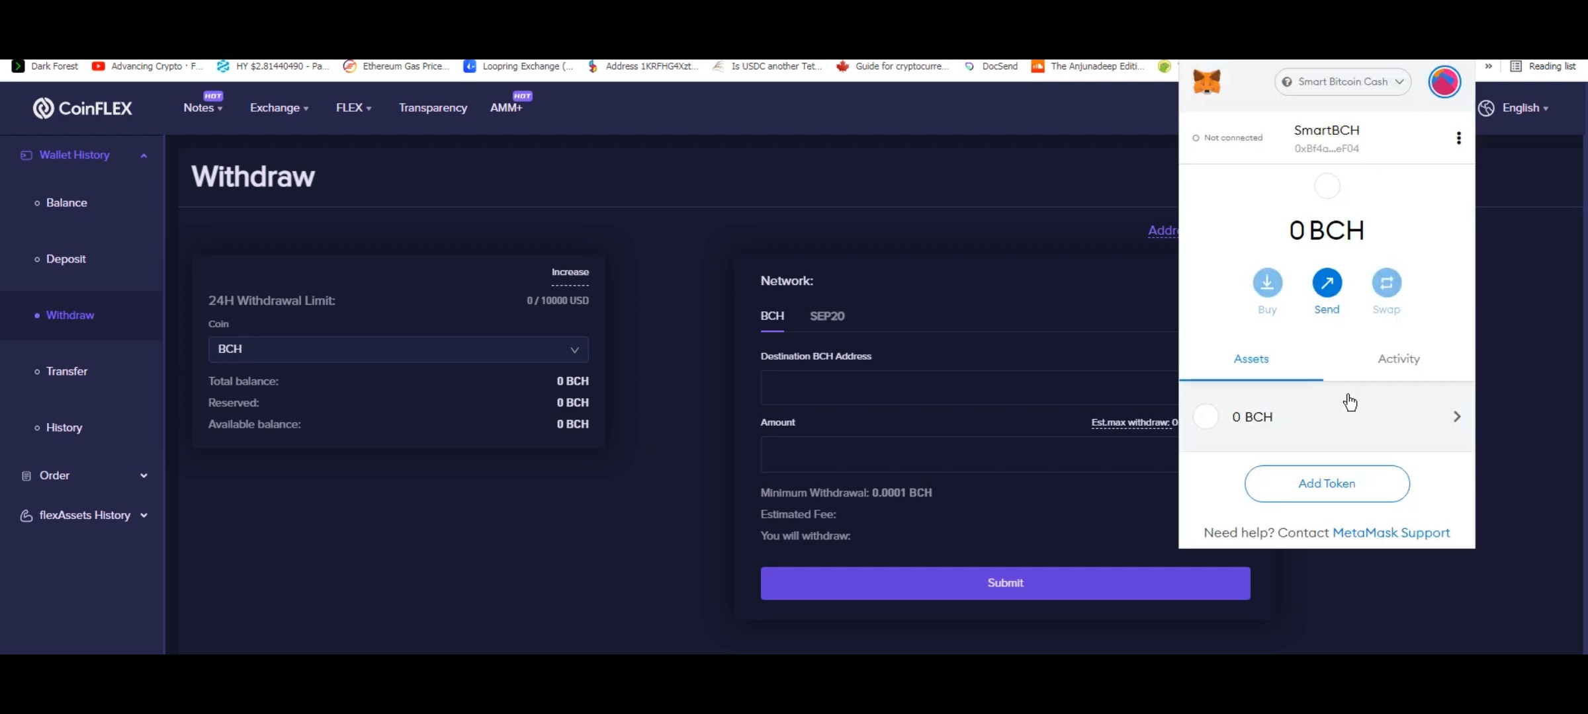The width and height of the screenshot is (1588, 714).
Task: Switch to MetaMask Assets tab
Action: 1251,359
